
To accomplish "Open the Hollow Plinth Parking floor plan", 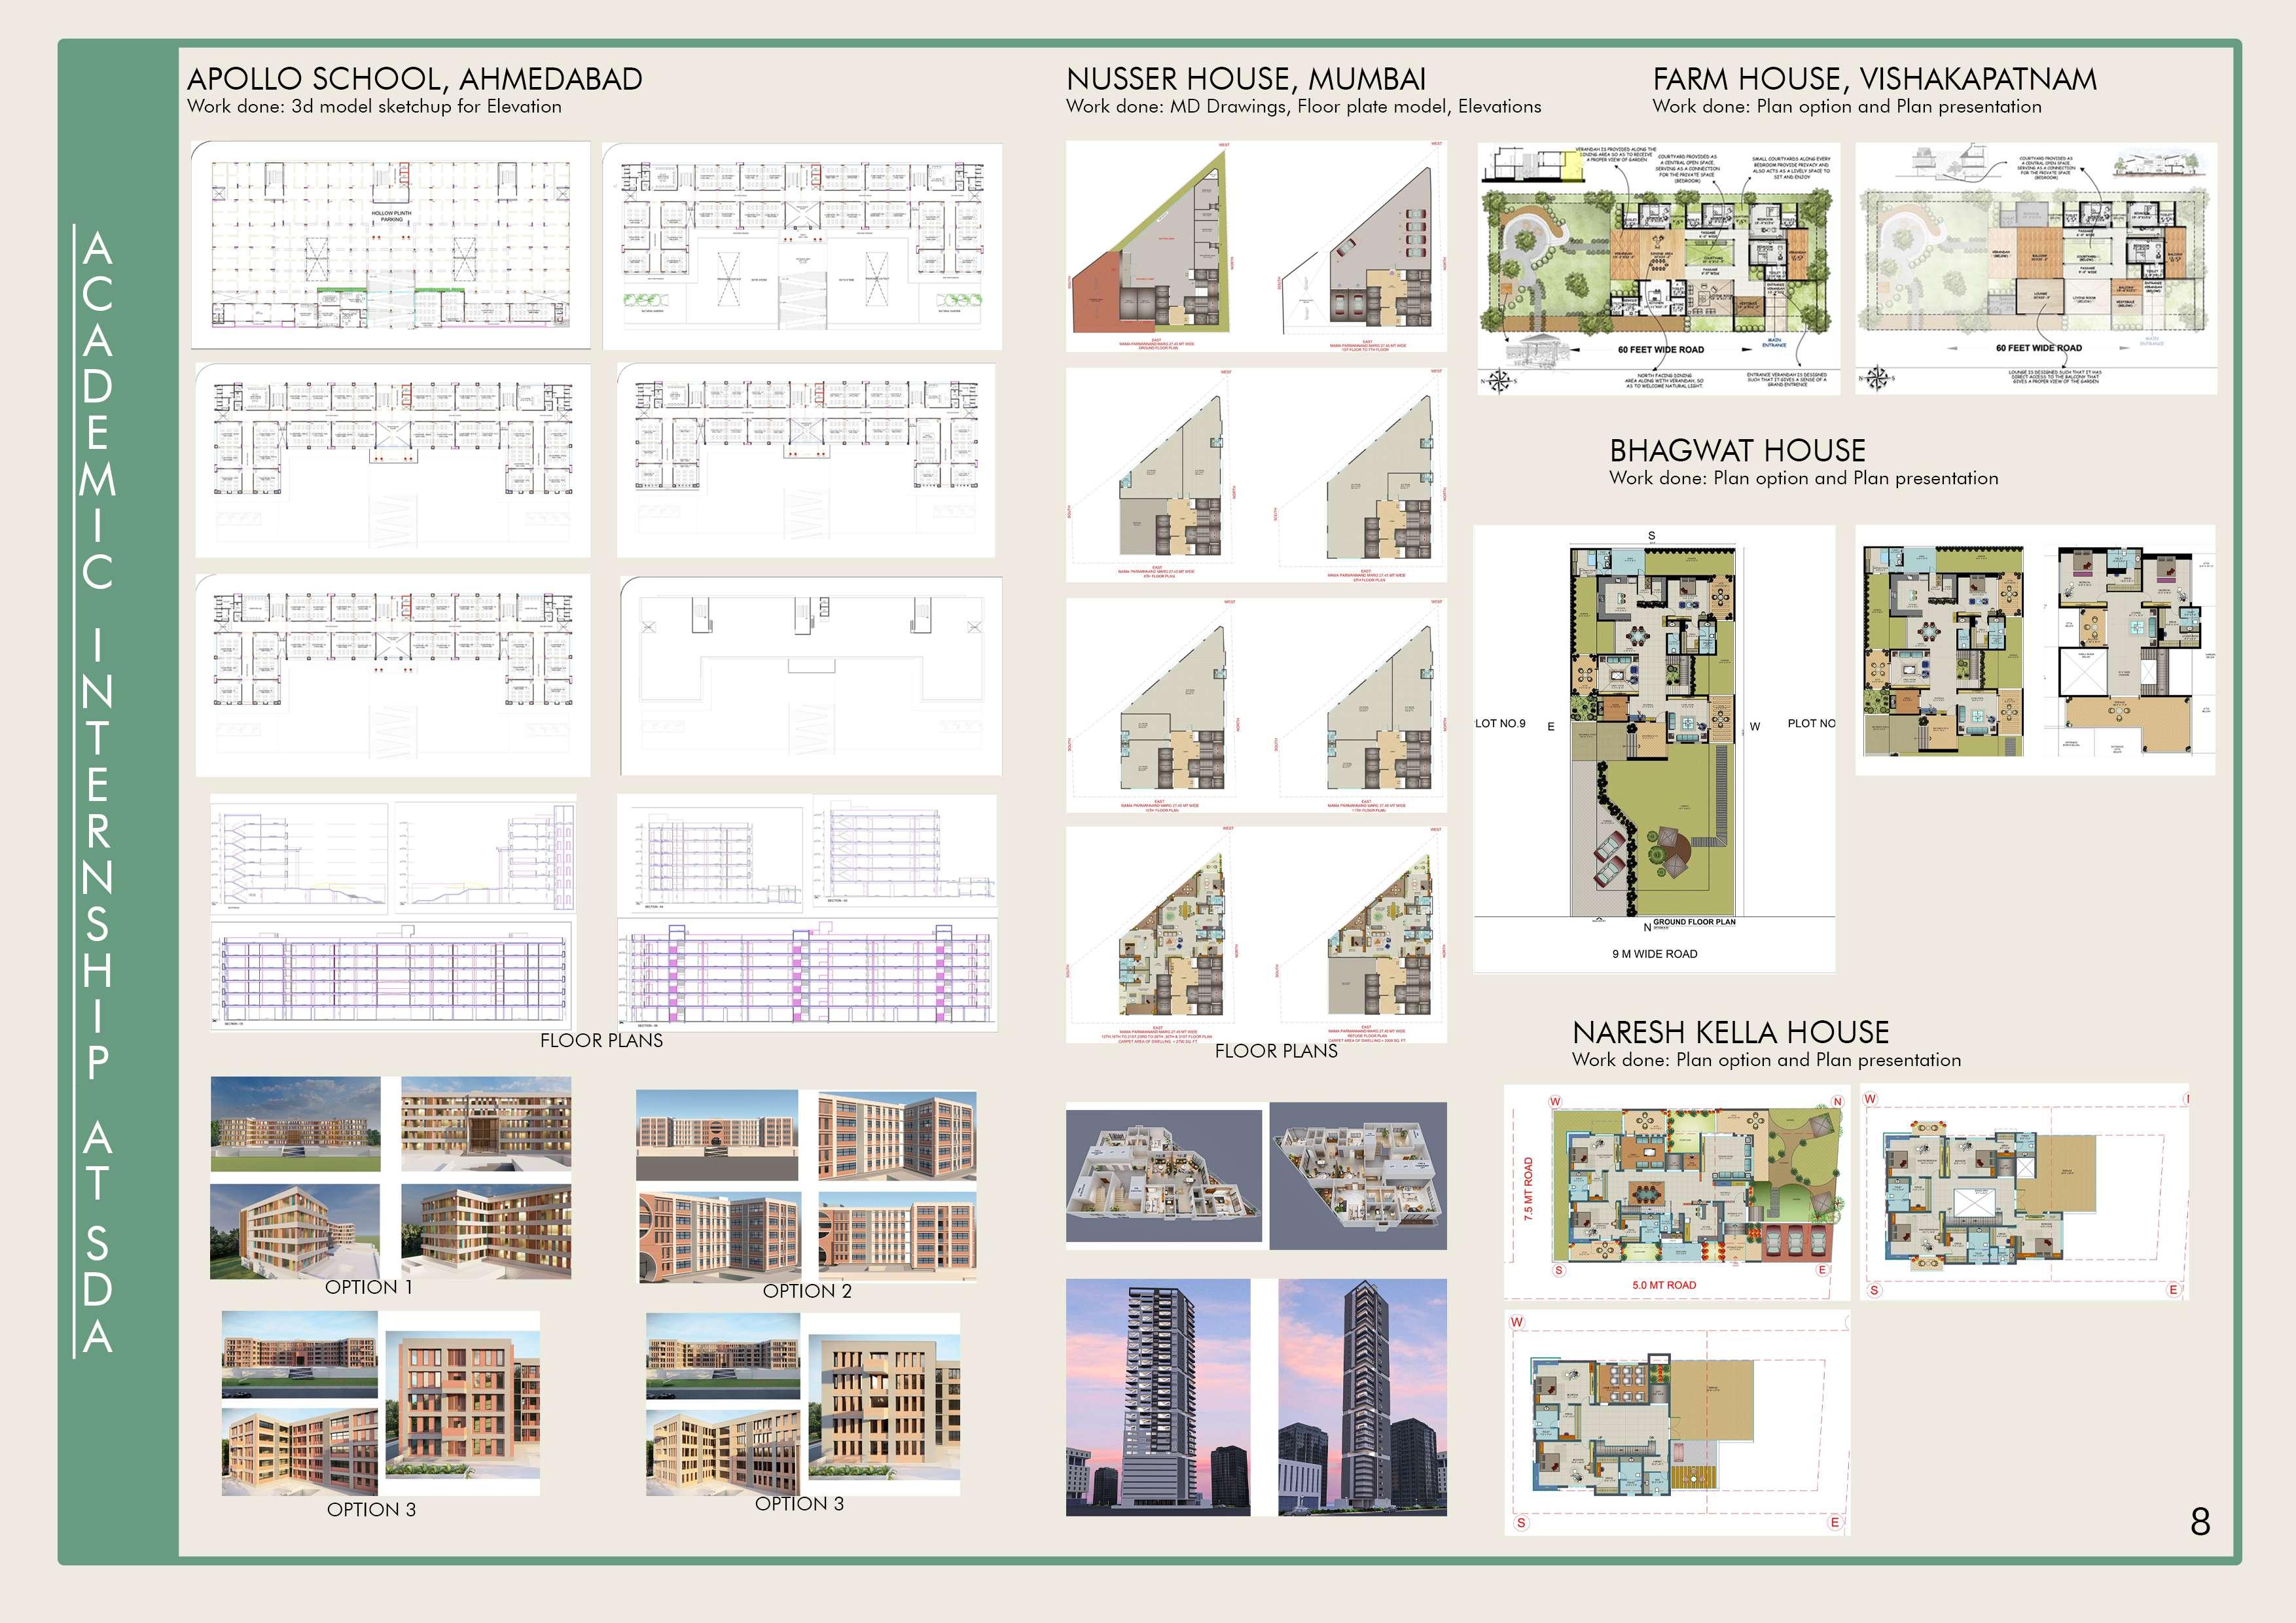I will 391,245.
